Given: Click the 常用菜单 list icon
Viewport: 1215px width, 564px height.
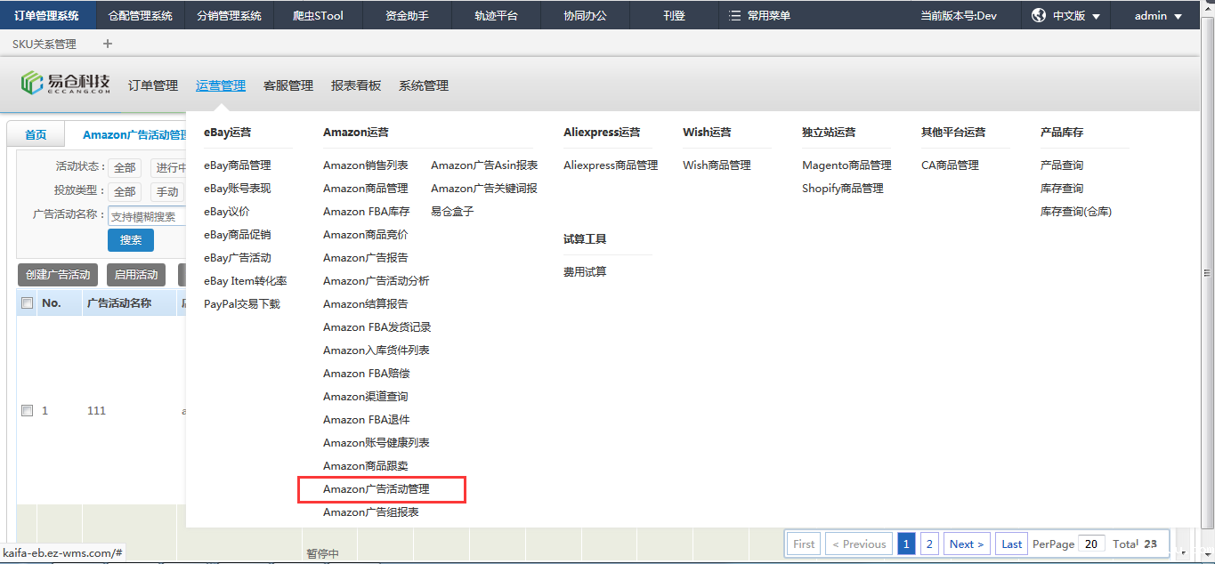Looking at the screenshot, I should (734, 16).
